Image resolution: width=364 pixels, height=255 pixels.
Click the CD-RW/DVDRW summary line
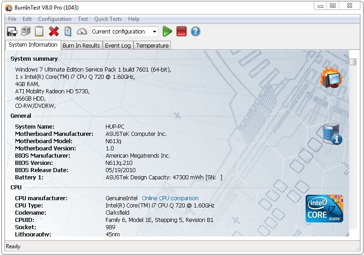coord(35,106)
